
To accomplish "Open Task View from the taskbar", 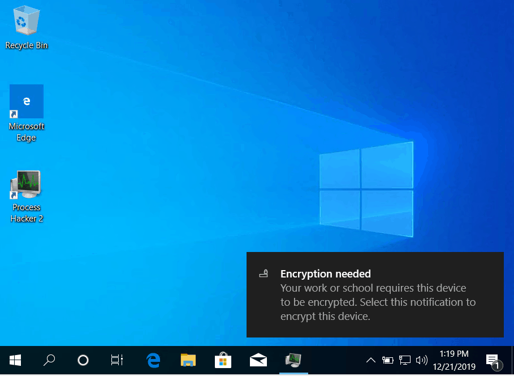I will (x=117, y=360).
